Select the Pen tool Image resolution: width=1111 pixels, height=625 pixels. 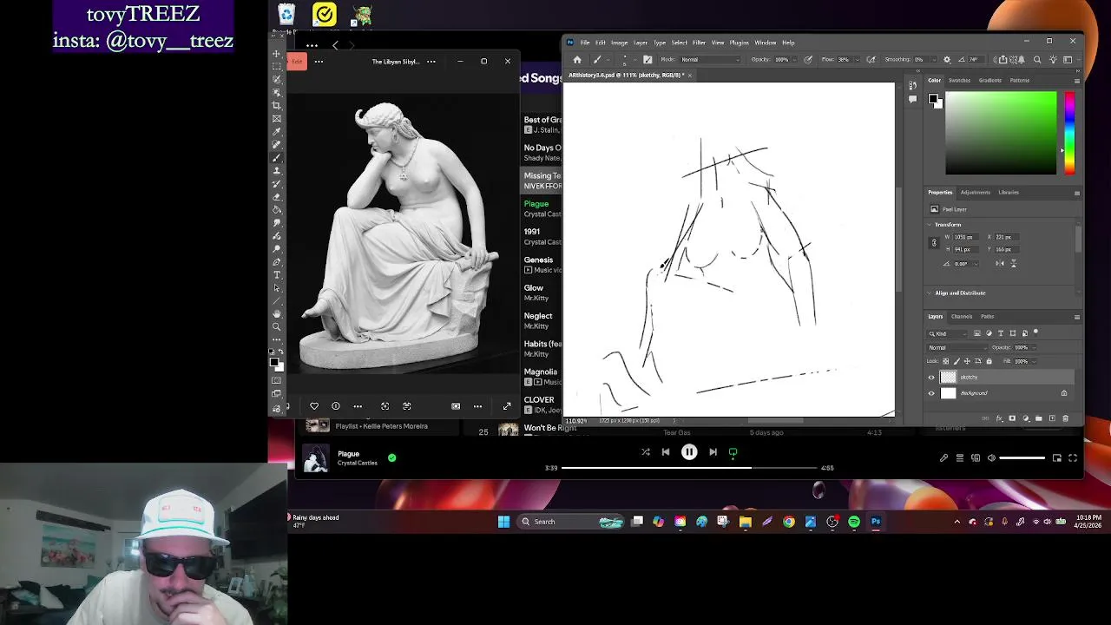277,262
